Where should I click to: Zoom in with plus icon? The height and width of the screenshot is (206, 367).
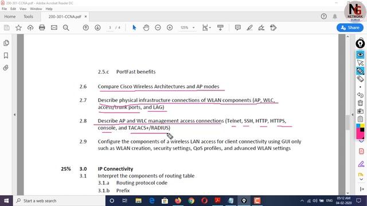pyautogui.click(x=170, y=28)
